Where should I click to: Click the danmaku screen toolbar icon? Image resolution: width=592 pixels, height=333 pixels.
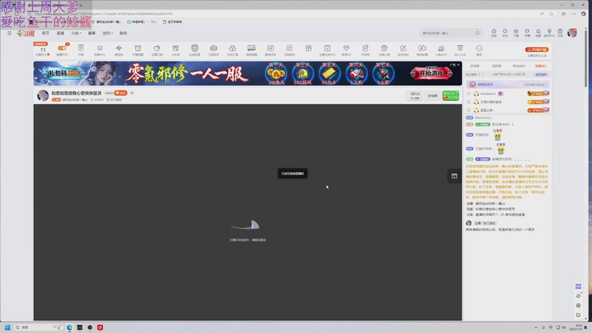click(x=252, y=48)
